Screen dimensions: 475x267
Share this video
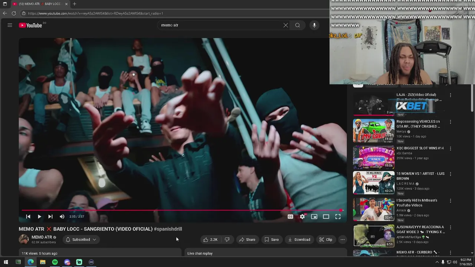[x=247, y=240]
